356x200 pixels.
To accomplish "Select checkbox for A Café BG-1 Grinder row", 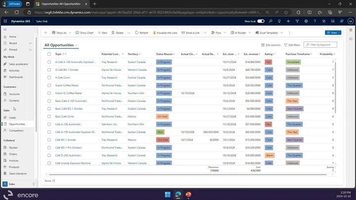I will coord(49,69).
